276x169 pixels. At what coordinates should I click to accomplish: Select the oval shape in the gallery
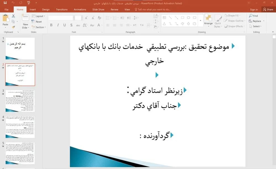(189, 18)
